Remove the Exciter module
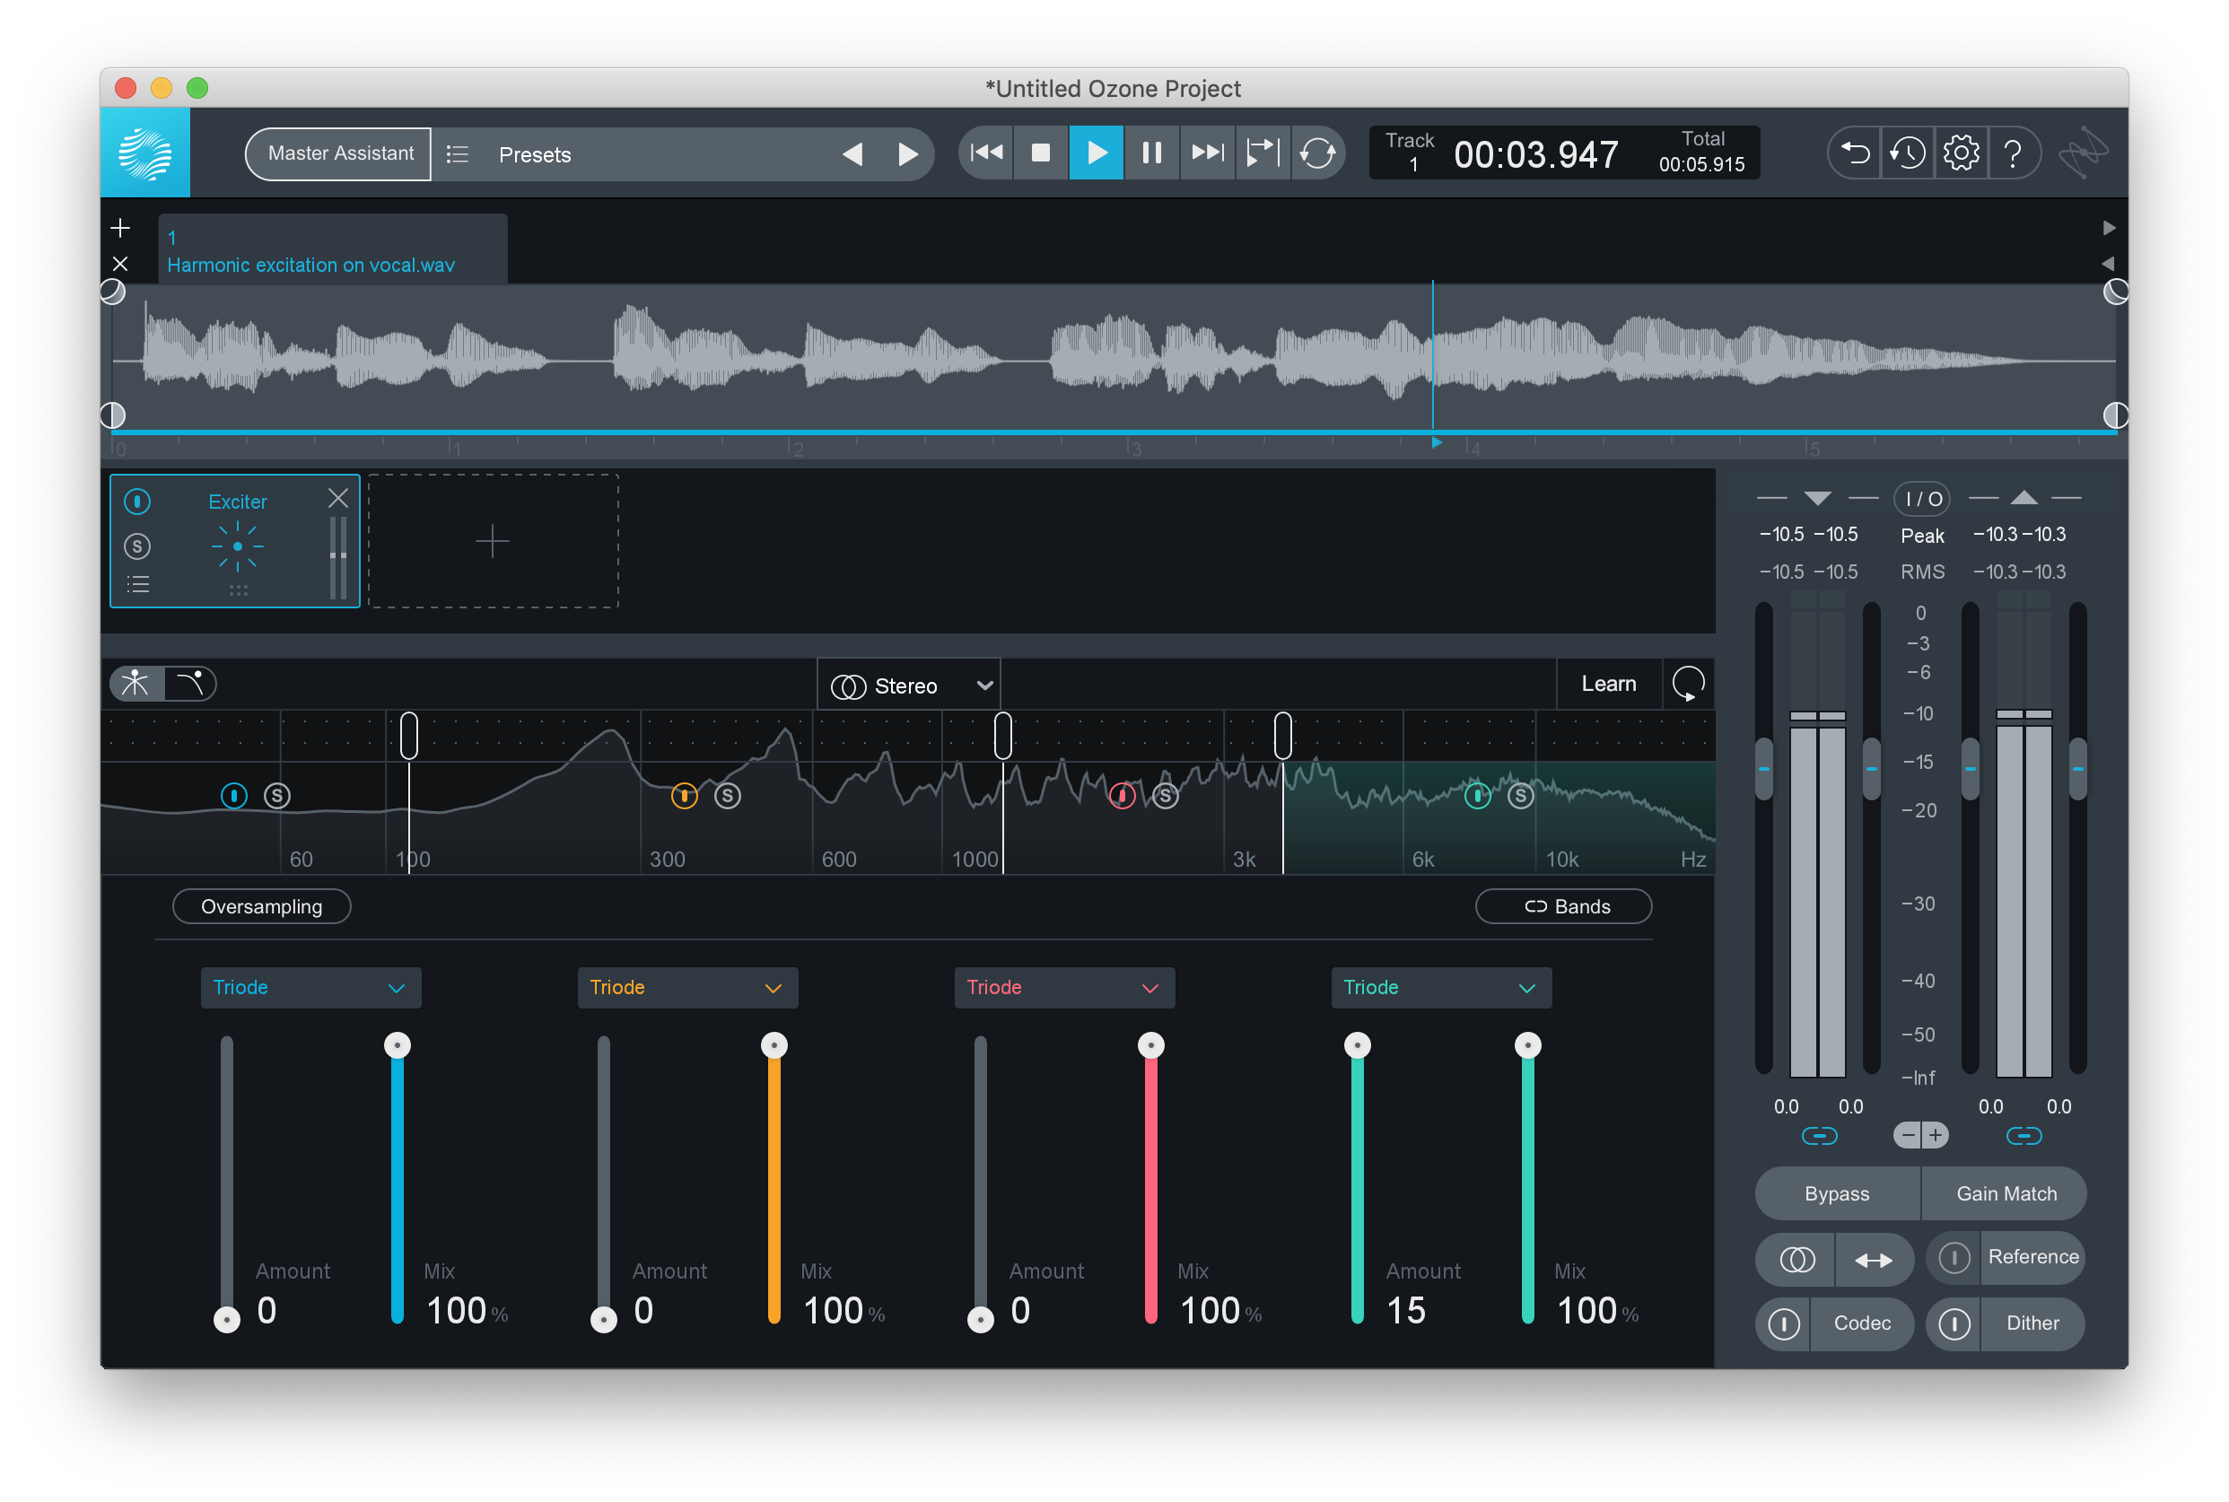Image resolution: width=2229 pixels, height=1502 pixels. (x=338, y=498)
